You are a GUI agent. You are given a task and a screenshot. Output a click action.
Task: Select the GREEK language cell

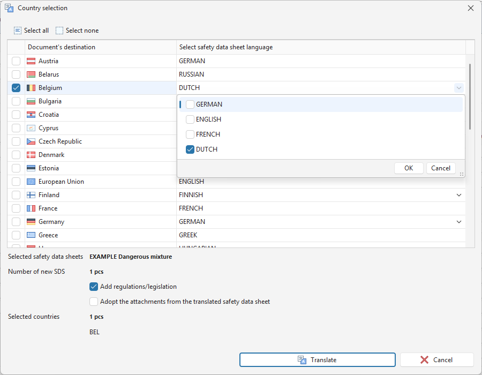(x=321, y=235)
